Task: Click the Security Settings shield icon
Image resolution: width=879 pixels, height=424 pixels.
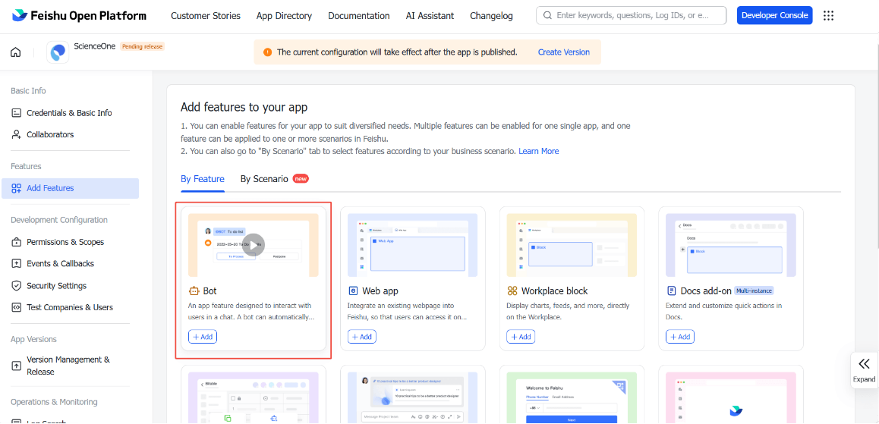Action: [x=16, y=286]
